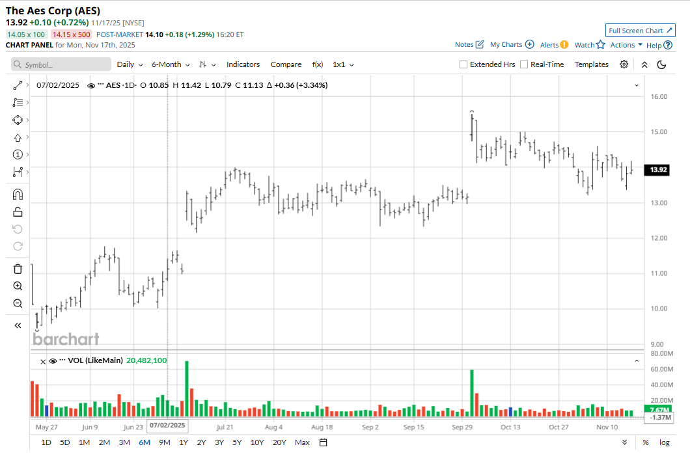Open the Indicators menu
Image resolution: width=690 pixels, height=460 pixels.
coord(243,64)
